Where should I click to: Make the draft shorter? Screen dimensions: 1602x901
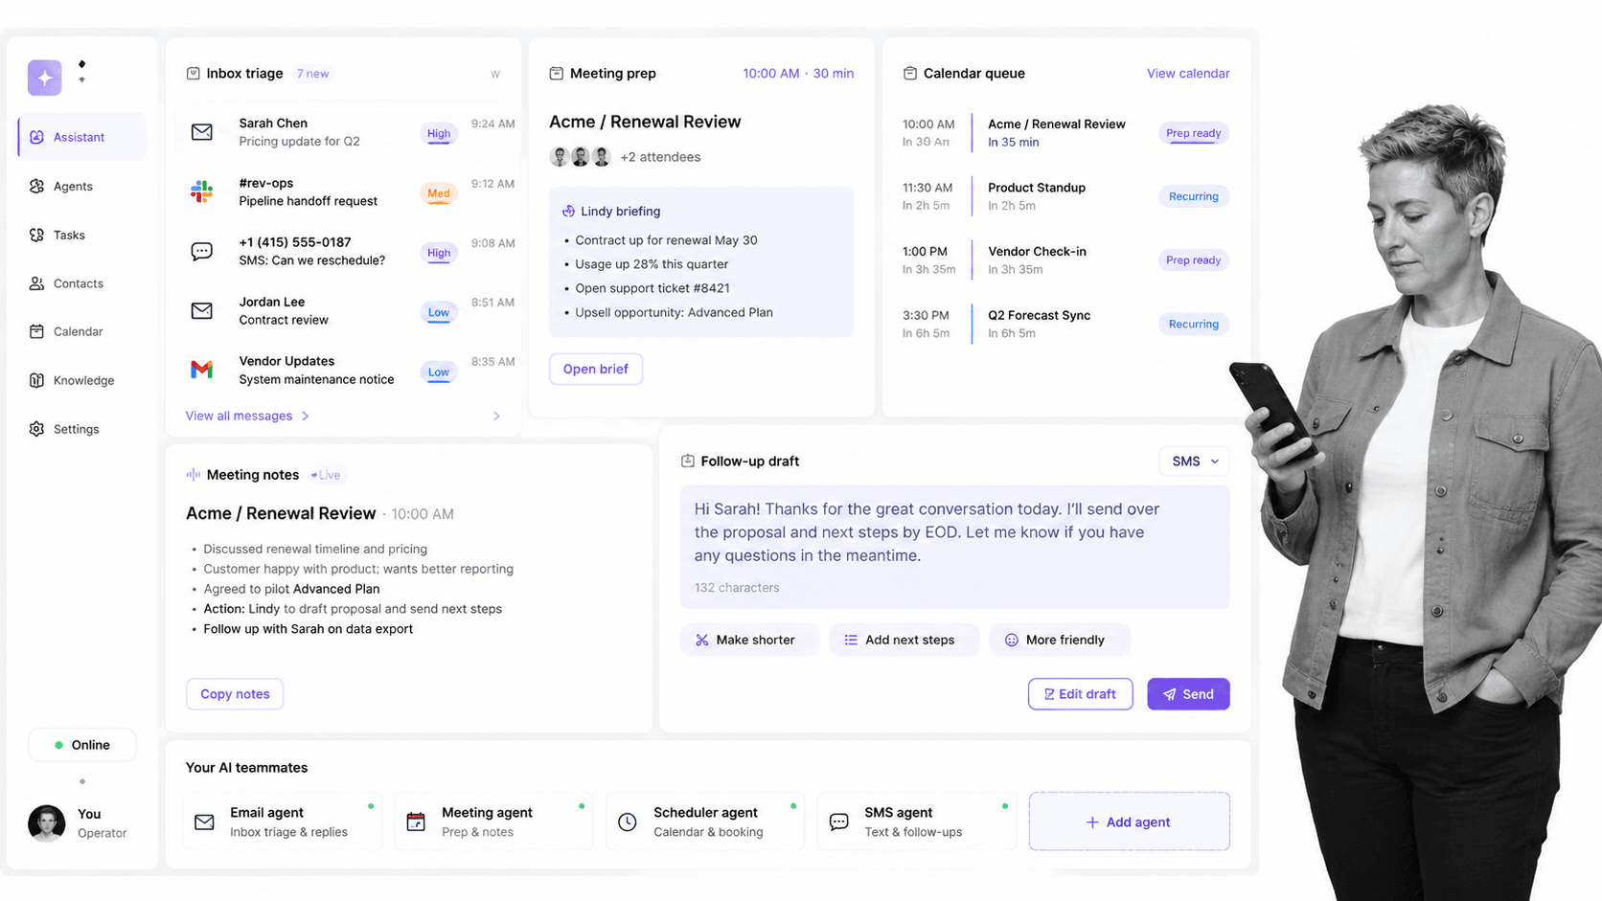point(749,640)
